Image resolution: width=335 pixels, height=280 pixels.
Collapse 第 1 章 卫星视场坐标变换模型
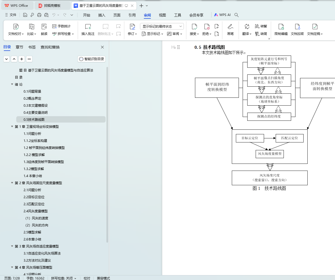(12, 126)
